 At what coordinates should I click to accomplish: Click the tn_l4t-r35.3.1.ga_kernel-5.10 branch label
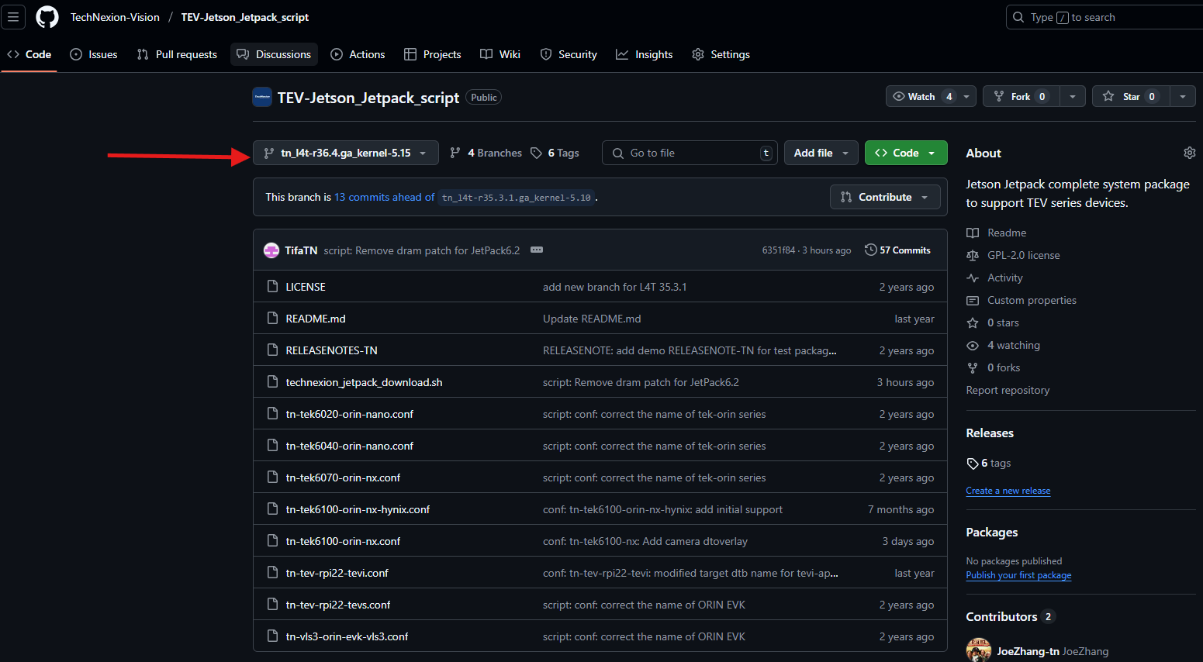click(x=517, y=198)
